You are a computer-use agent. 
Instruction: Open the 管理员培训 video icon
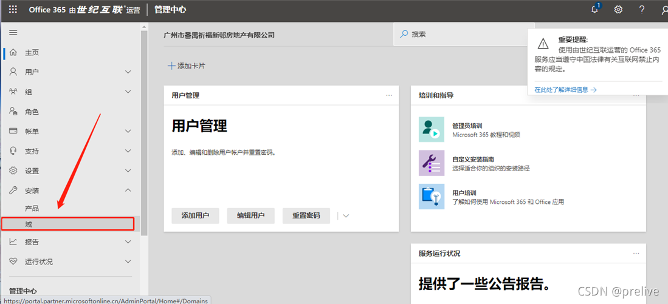pyautogui.click(x=431, y=129)
